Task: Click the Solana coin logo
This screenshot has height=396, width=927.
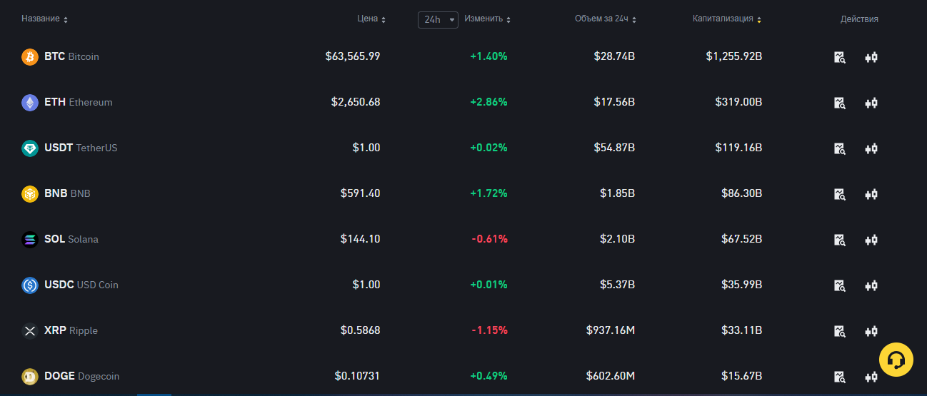Action: pos(30,239)
